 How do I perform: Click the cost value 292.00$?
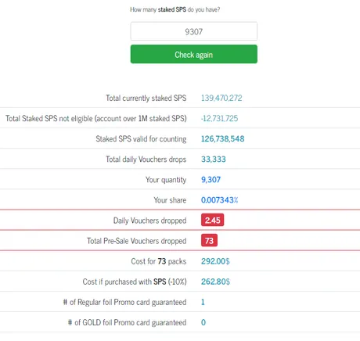click(215, 261)
